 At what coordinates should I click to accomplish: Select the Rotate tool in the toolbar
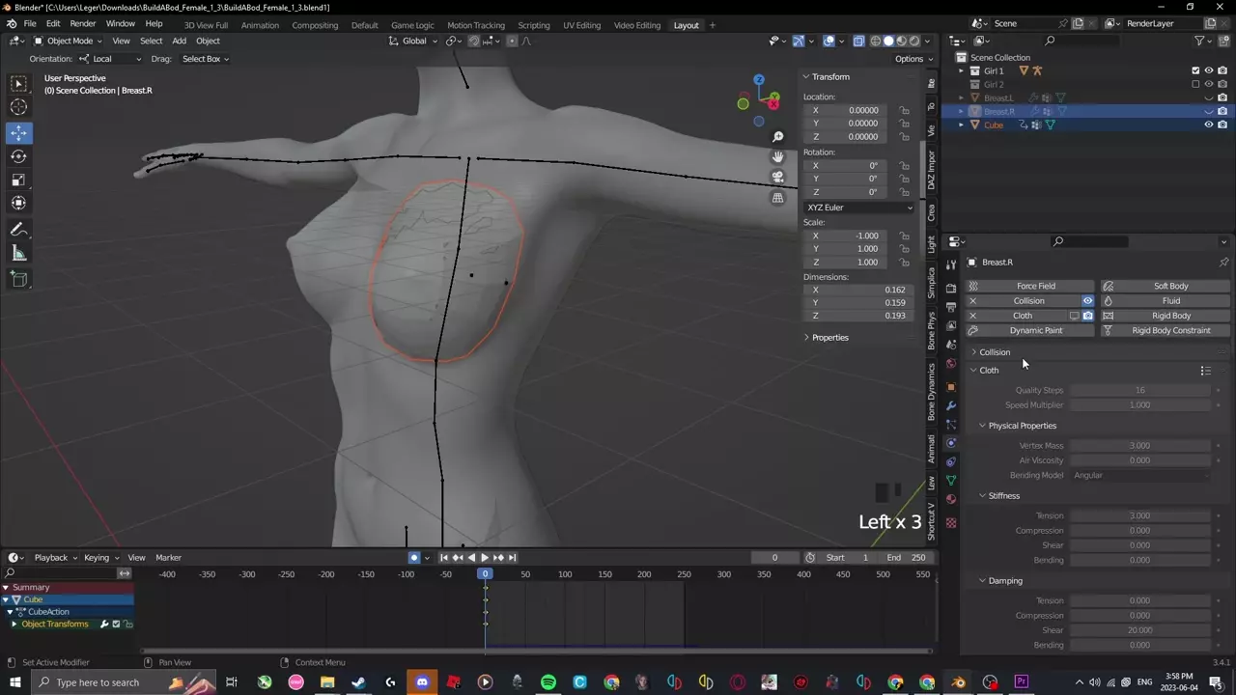point(18,156)
